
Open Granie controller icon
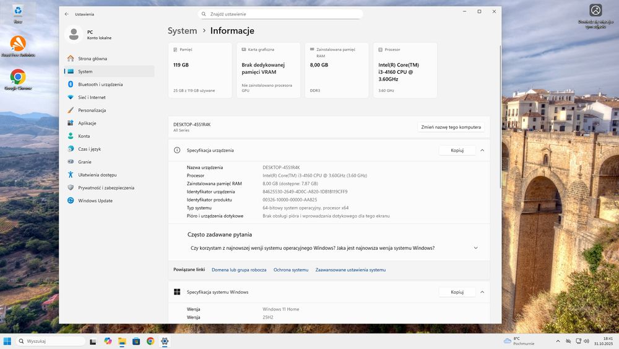tap(71, 162)
